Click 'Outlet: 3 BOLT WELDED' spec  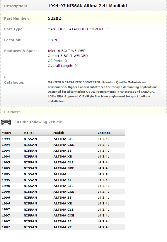[68, 56]
